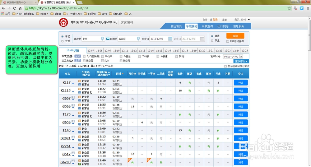Click orange 查询 search button
The height and width of the screenshot is (167, 311).
point(235,36)
